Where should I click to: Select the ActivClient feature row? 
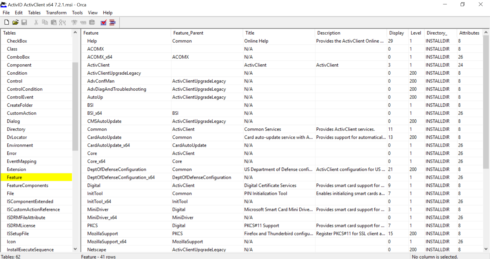99,65
